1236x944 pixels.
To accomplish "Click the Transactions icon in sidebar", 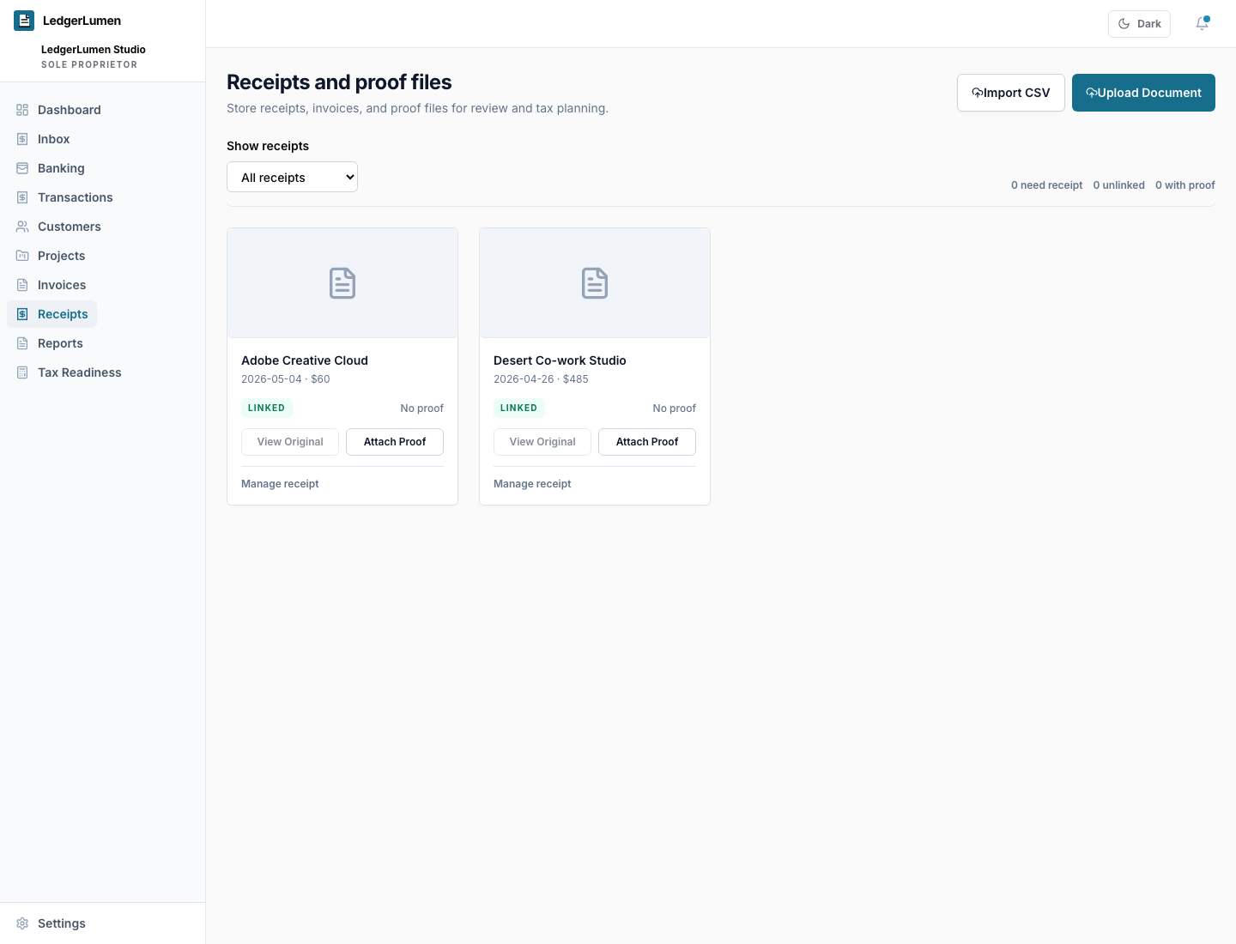I will tap(22, 197).
